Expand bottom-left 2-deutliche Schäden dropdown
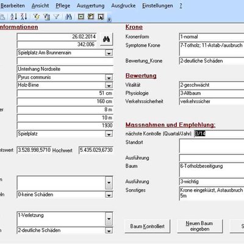Screen dimensions: 244x244 pos(109,231)
